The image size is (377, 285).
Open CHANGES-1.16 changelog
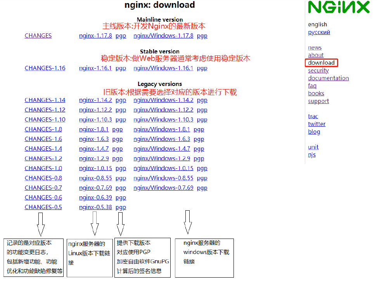tap(45, 68)
